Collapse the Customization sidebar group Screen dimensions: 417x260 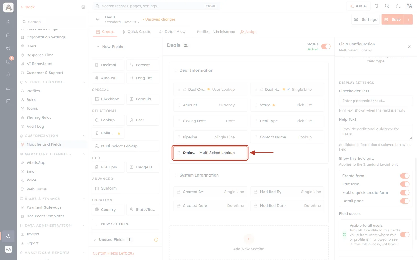click(84, 136)
